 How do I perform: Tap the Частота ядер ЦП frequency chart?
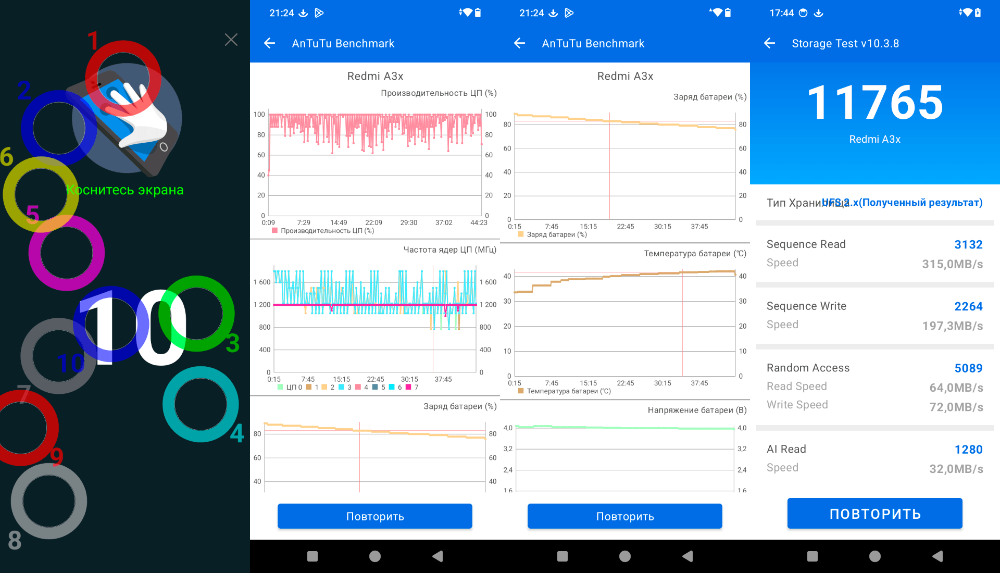(x=375, y=320)
